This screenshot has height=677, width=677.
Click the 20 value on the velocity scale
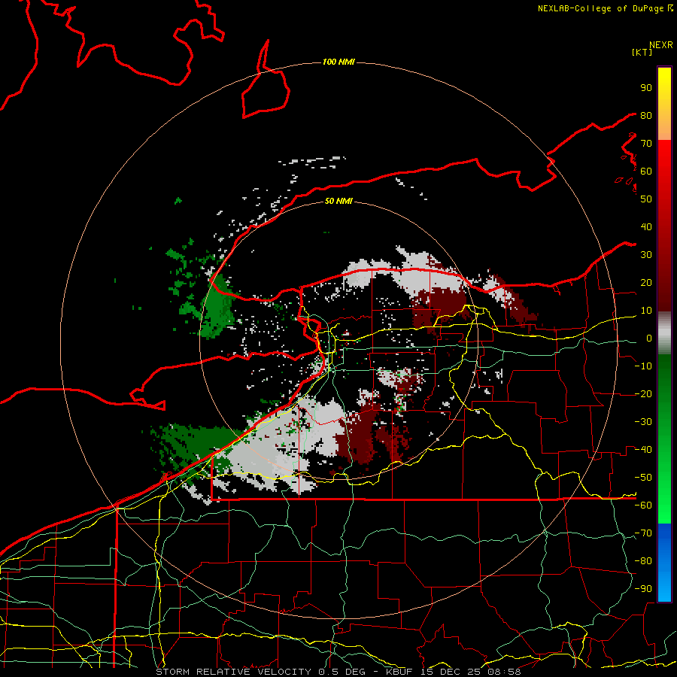point(646,282)
